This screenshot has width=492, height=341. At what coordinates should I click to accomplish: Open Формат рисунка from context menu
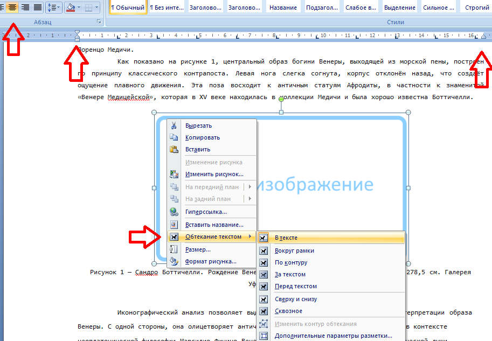coord(212,261)
